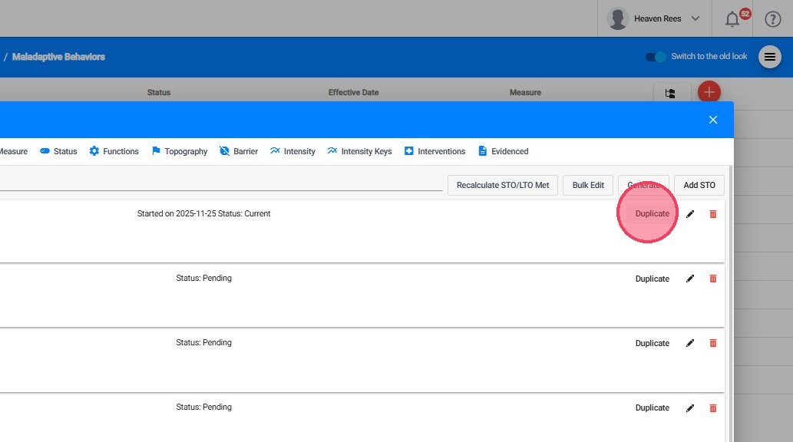Screen dimensions: 793x442
Task: Open the help question mark icon
Action: pyautogui.click(x=773, y=19)
